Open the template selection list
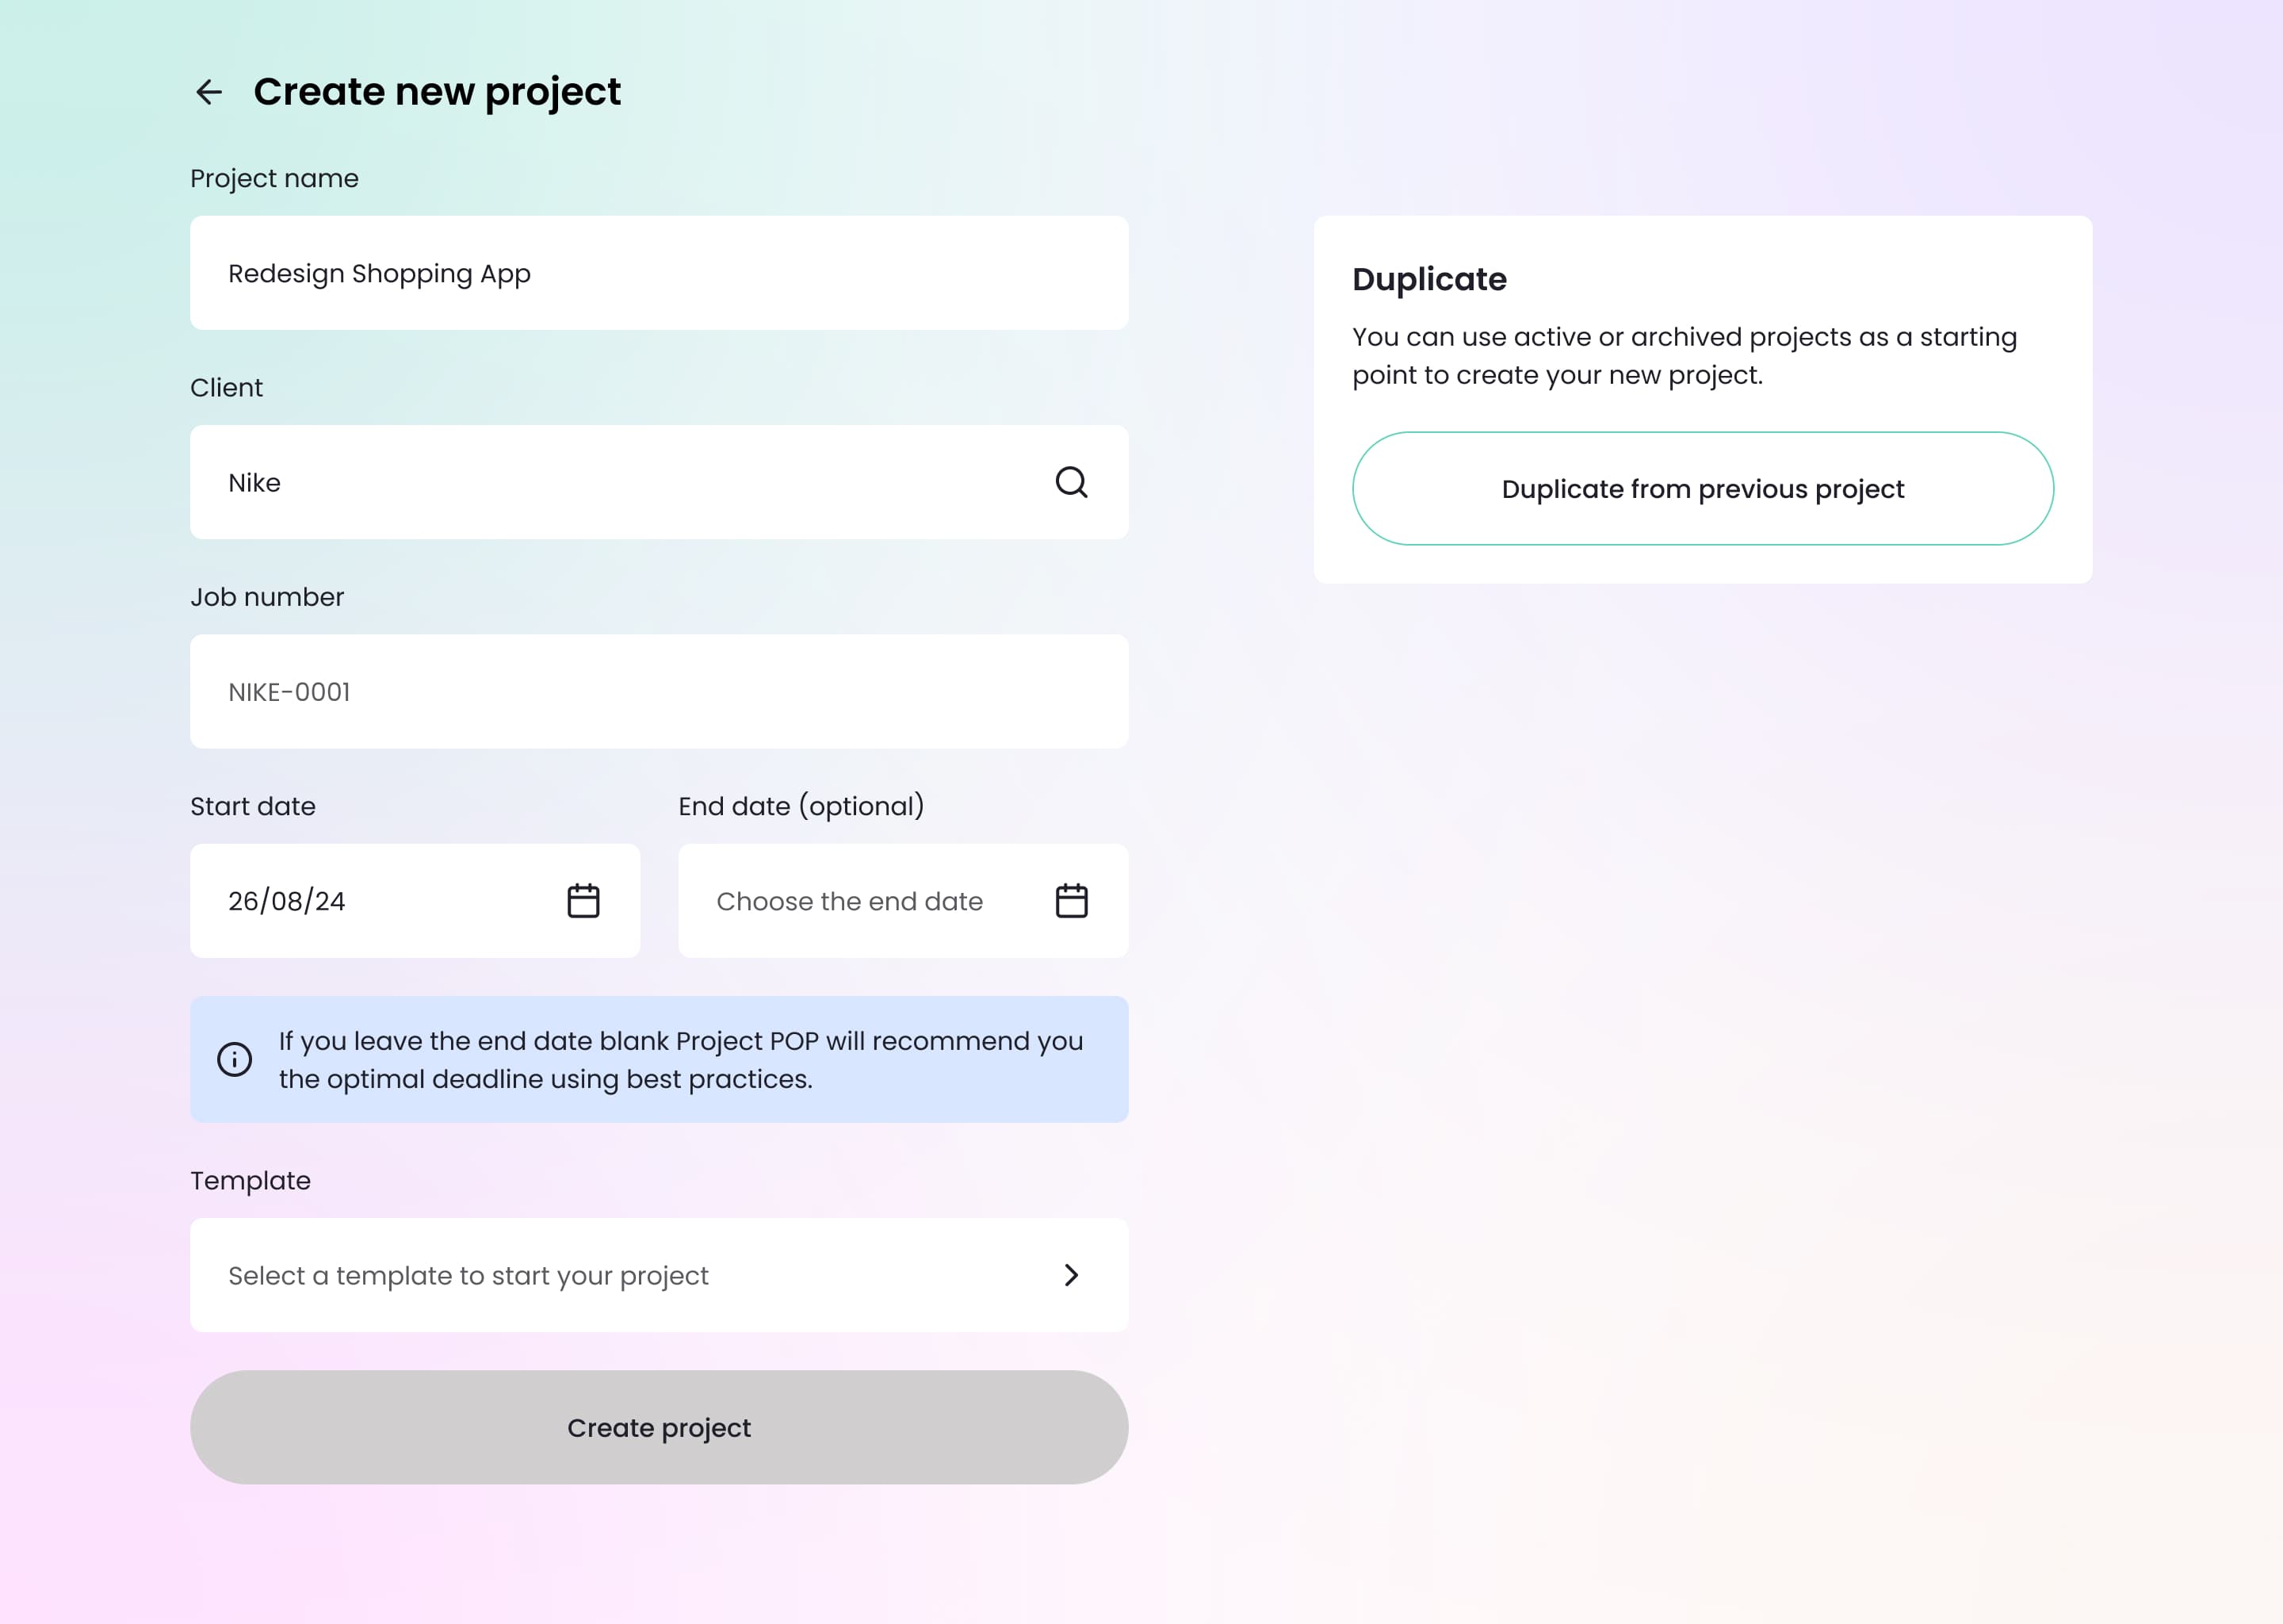This screenshot has width=2283, height=1624. click(x=660, y=1275)
